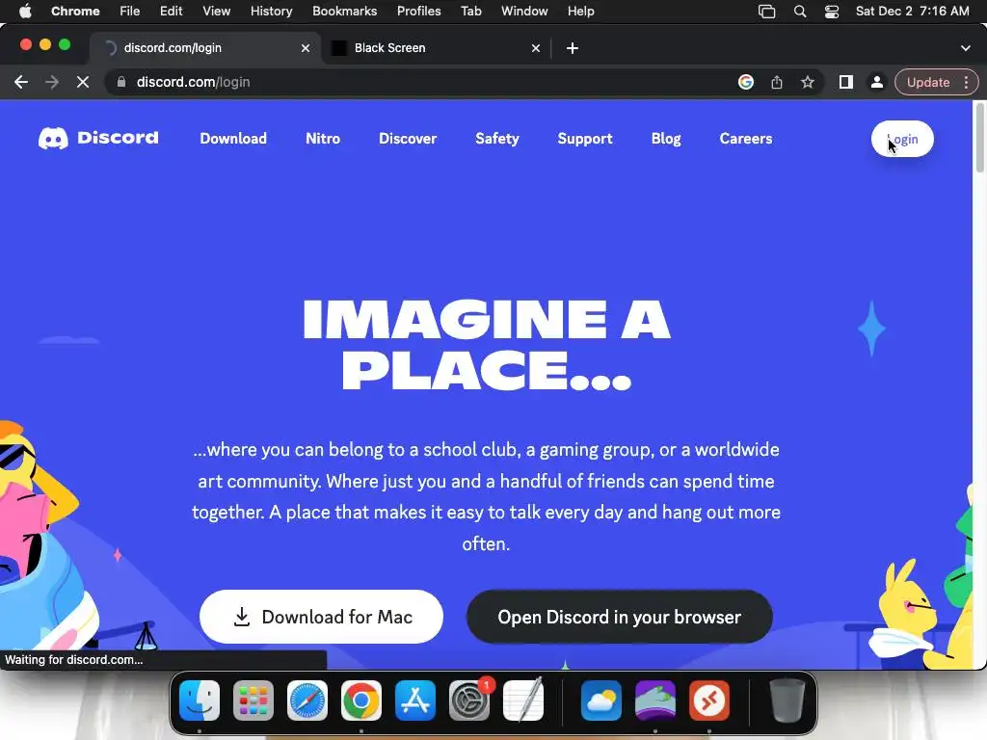
Task: Close the discord.com/login tab
Action: coord(306,48)
